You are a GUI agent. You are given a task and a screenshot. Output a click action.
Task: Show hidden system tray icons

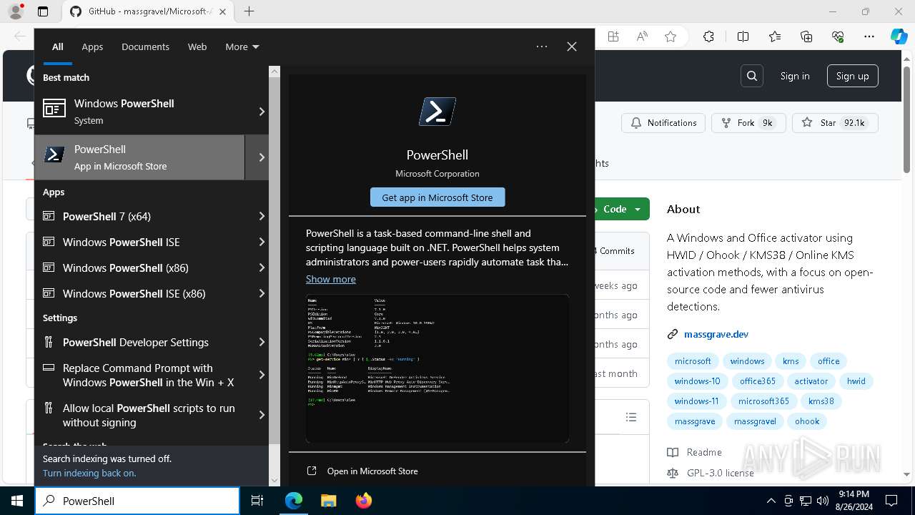pyautogui.click(x=771, y=501)
